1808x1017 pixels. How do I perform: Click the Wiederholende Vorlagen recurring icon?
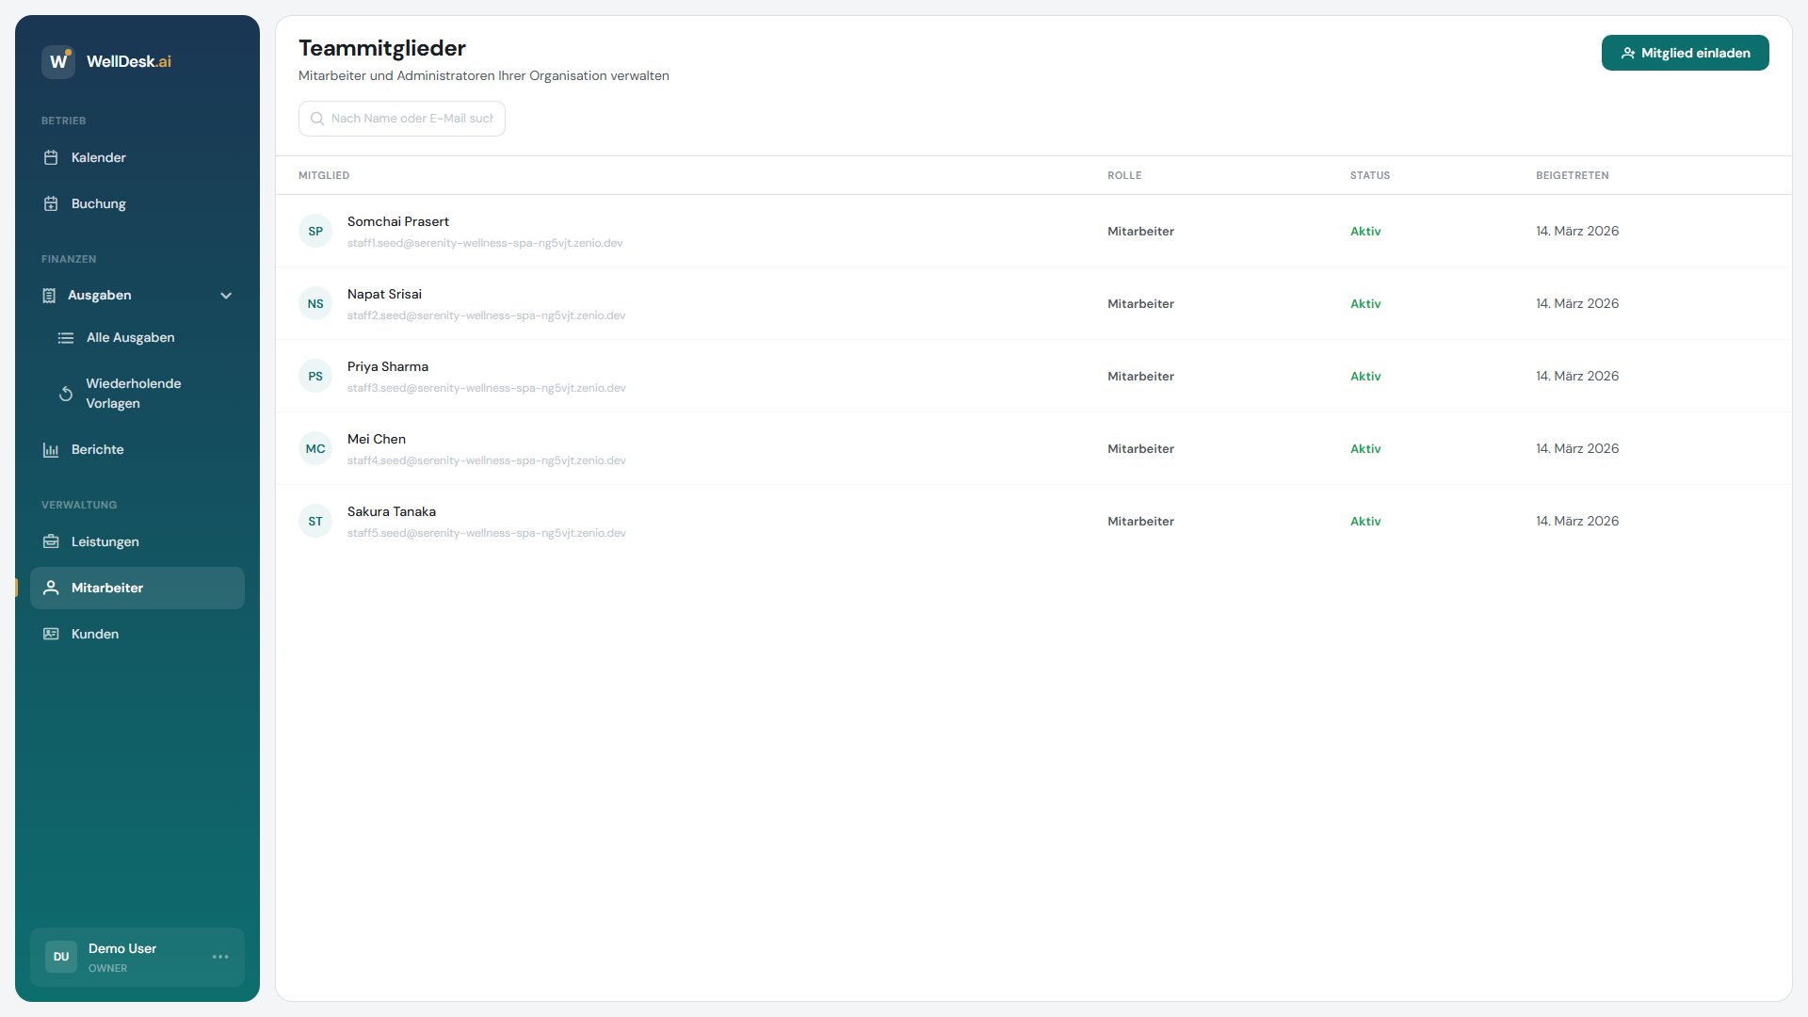point(66,394)
